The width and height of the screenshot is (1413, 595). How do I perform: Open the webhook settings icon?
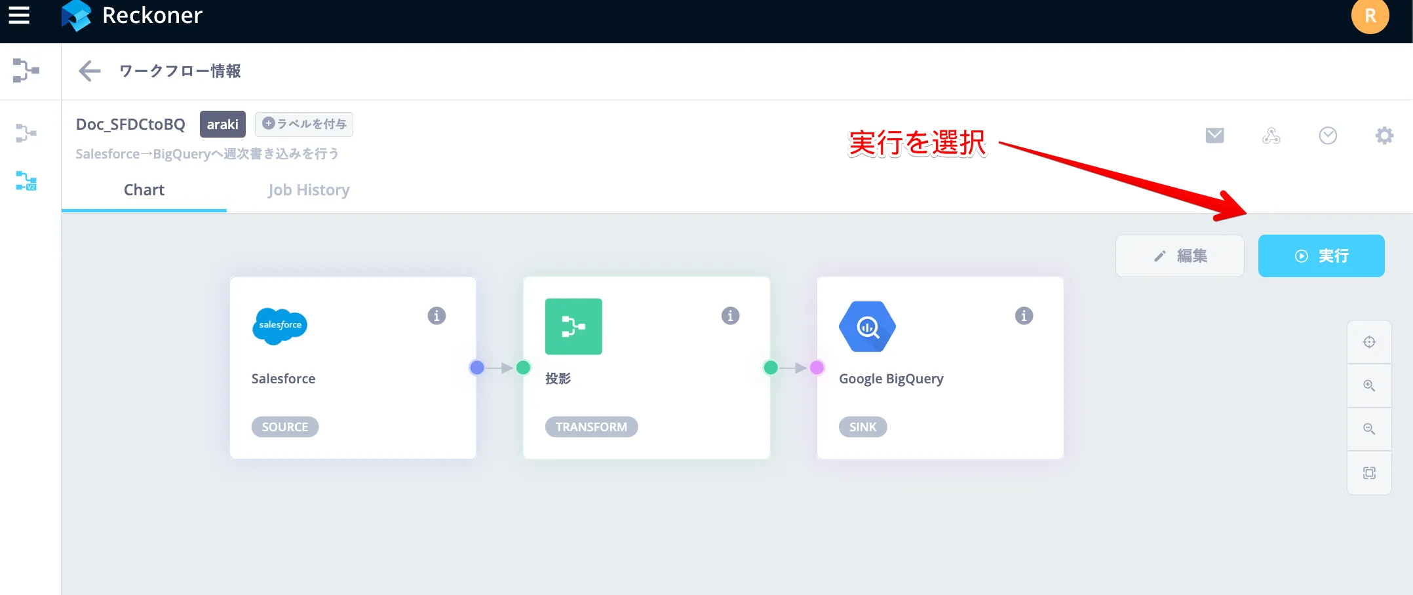point(1271,136)
